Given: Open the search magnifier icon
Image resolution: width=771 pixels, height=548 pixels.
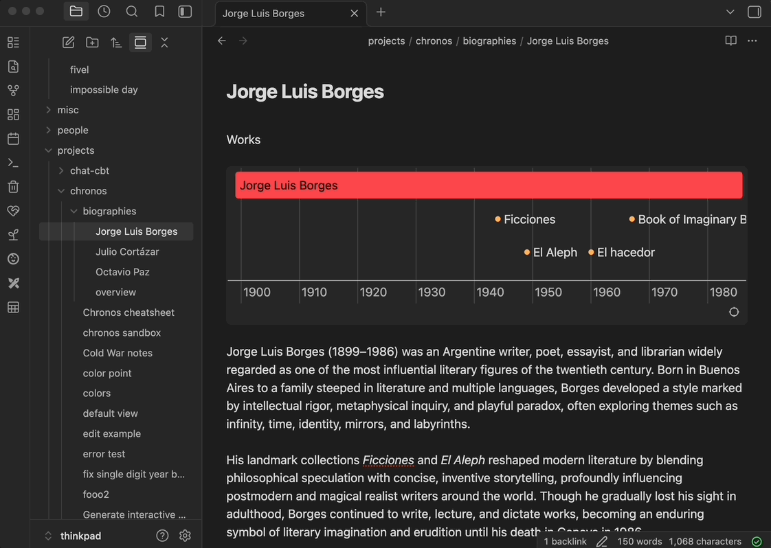Looking at the screenshot, I should (132, 12).
